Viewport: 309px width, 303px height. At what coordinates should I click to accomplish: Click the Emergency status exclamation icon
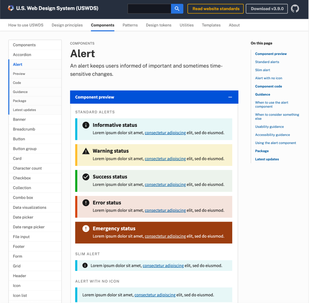[x=86, y=228]
